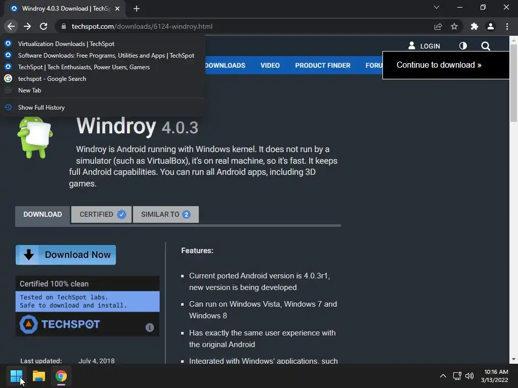Screen dimensions: 518x388
Task: Click Continue to download banner
Action: point(446,65)
